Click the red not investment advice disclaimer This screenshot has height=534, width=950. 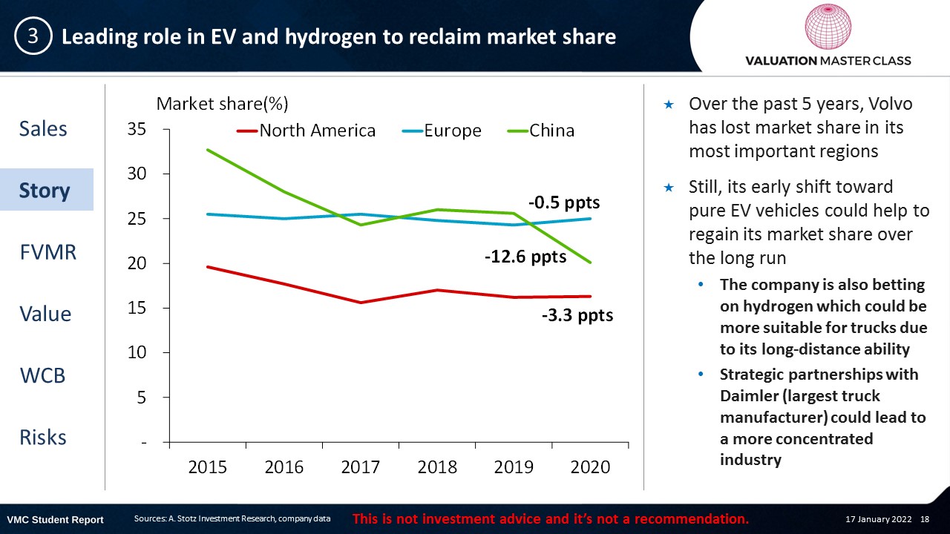point(551,518)
